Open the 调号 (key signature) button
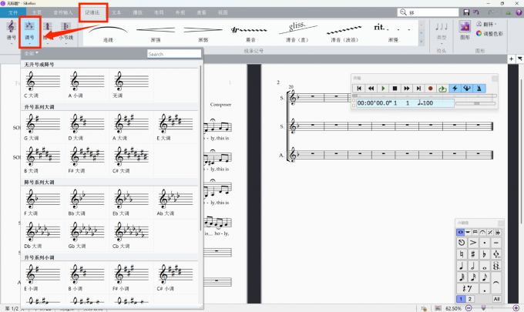 29,31
